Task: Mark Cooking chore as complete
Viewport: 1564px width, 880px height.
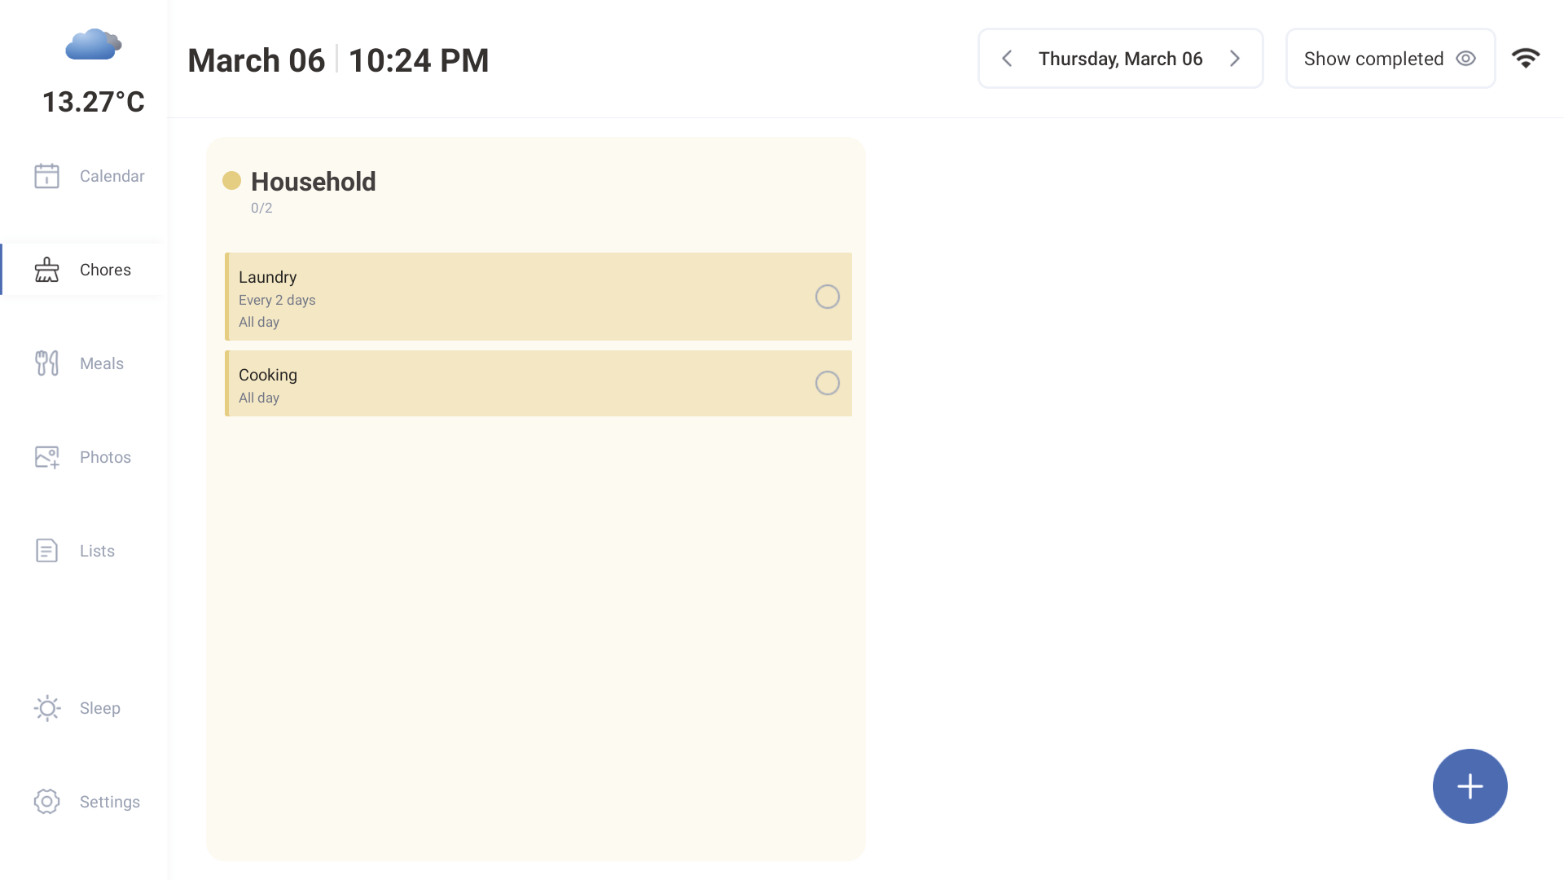Action: (x=827, y=383)
